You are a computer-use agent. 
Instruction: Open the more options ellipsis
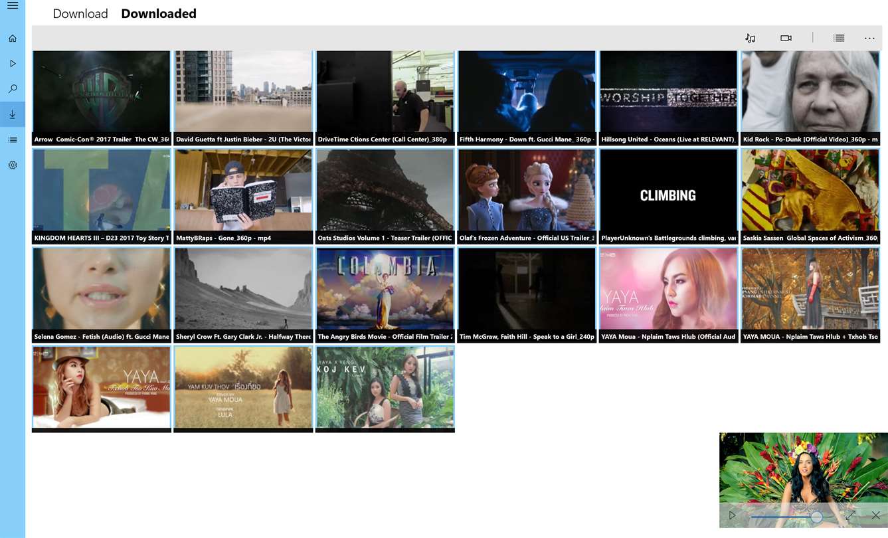tap(869, 38)
